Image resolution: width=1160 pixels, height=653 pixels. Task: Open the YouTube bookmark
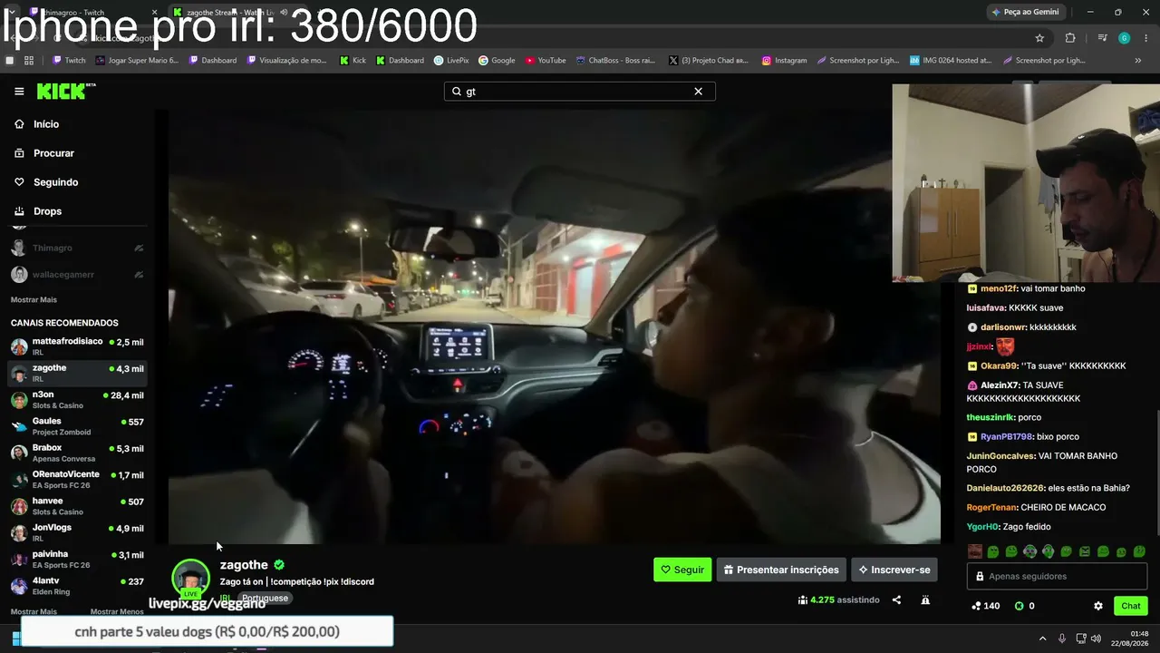[546, 61]
